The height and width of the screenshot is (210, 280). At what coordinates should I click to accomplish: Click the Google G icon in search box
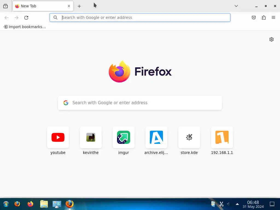pos(66,103)
